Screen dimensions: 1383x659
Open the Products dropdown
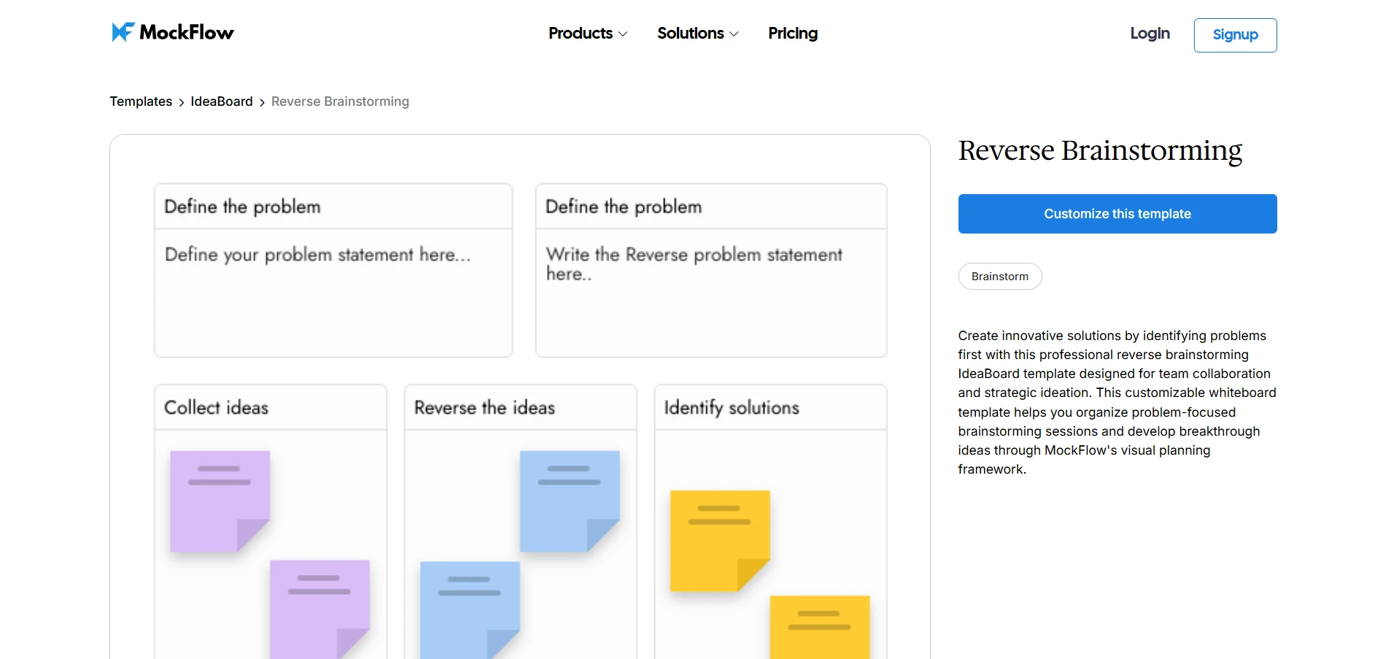pos(581,34)
